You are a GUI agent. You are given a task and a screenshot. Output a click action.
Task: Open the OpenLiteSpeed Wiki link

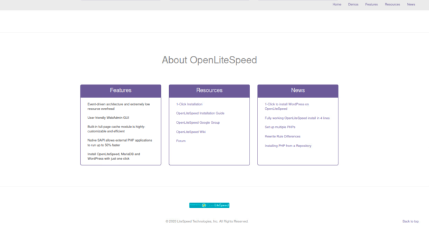191,132
